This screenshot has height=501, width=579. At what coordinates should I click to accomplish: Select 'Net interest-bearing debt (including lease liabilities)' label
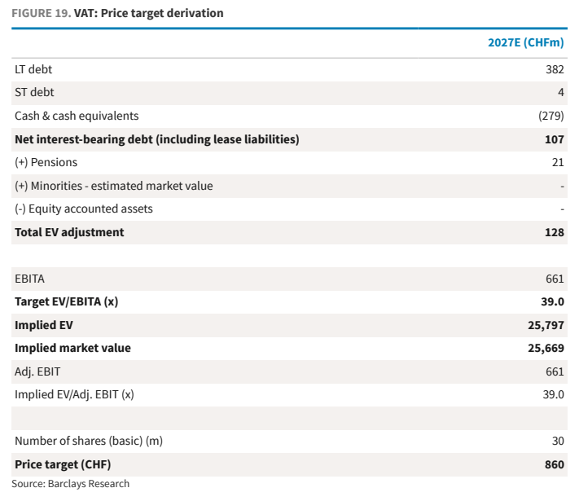coord(157,139)
